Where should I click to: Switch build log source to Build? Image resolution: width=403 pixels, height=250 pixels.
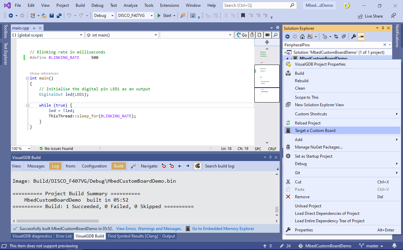point(119,166)
